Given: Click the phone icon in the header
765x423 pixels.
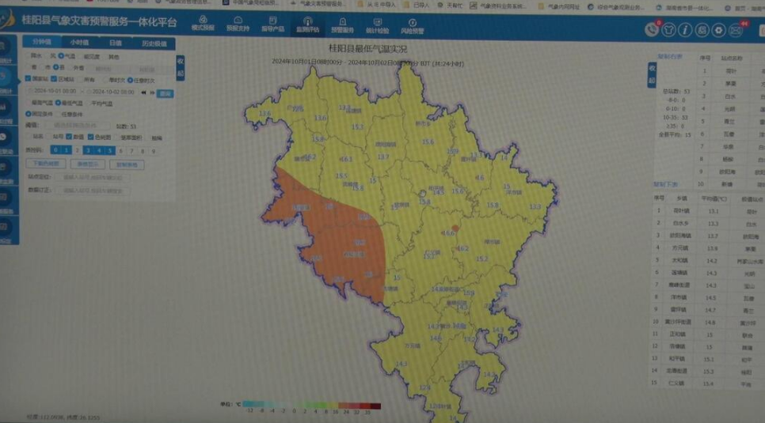Looking at the screenshot, I should coord(651,30).
